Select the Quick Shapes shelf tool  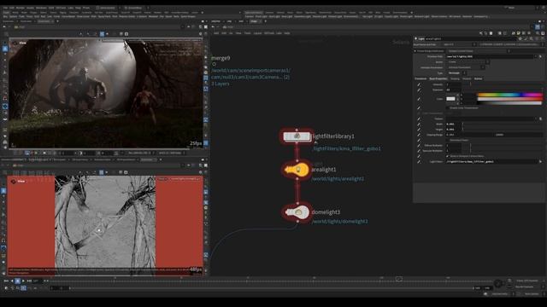point(188,16)
